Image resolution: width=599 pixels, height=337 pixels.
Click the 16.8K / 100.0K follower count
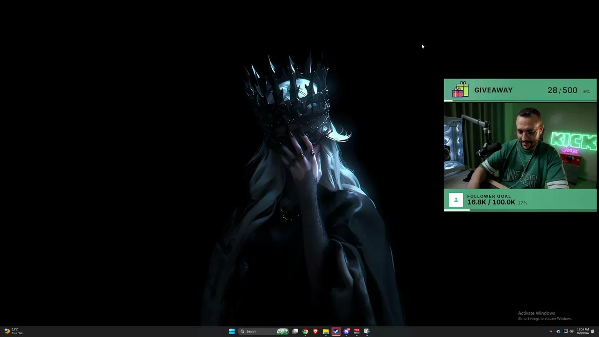tap(491, 202)
